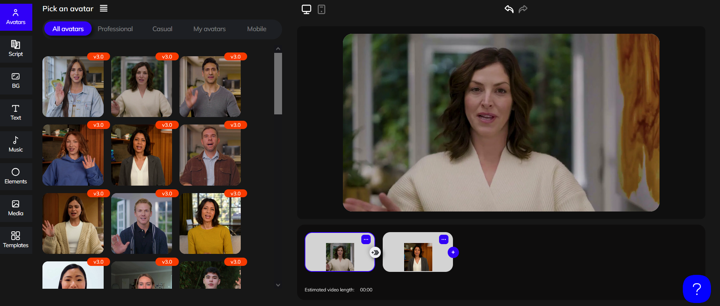
Task: Pick the avatar in denim jacket waving
Action: pos(73,87)
